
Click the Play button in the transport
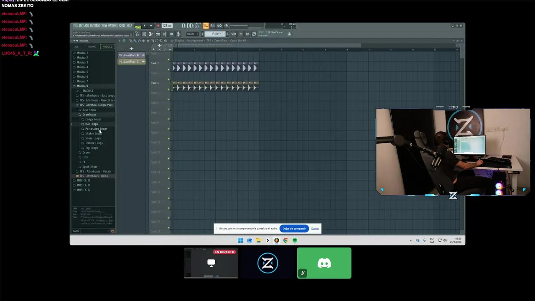tap(145, 26)
